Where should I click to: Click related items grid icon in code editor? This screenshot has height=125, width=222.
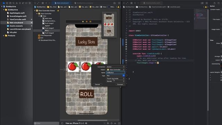[131, 3]
